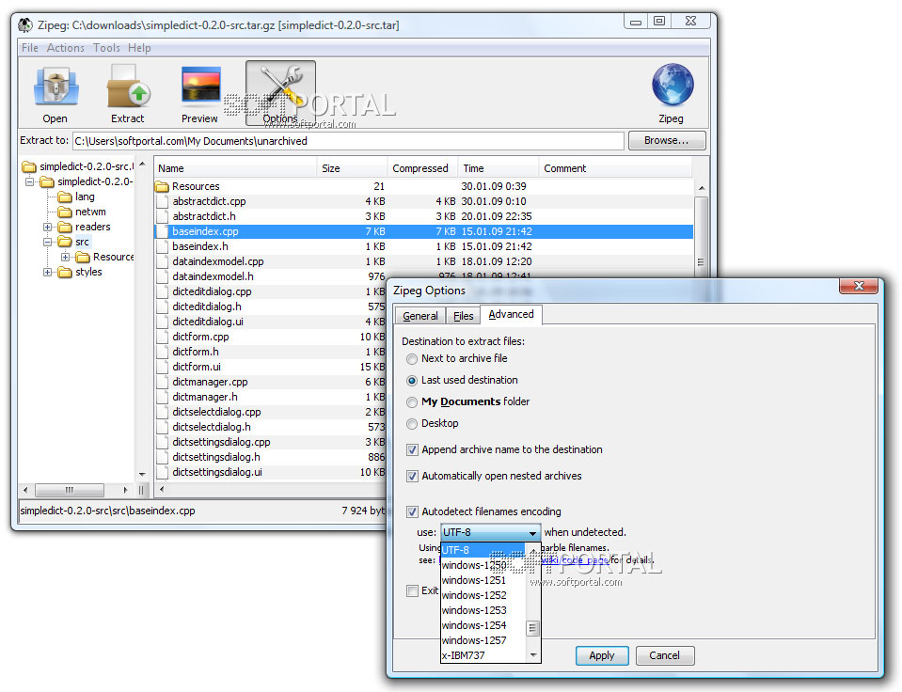Select Next to archive file radio button
Screen dimensions: 902x692
[x=412, y=359]
